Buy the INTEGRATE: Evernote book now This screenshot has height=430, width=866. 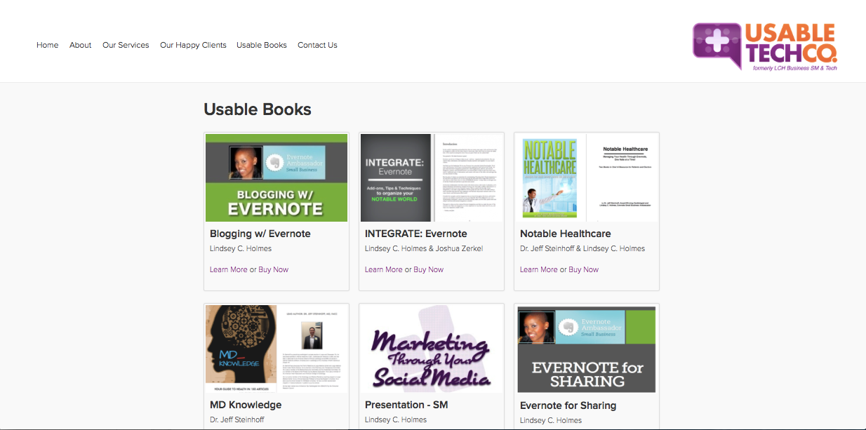coord(429,269)
